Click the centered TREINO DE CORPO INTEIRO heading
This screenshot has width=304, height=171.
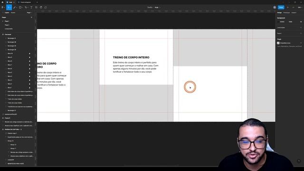point(131,57)
